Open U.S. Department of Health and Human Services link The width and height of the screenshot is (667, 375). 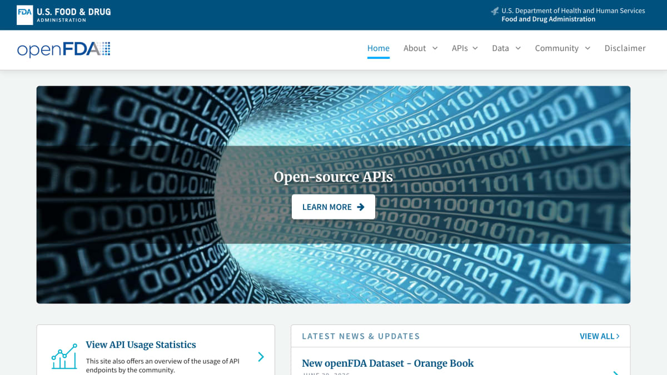point(573,11)
